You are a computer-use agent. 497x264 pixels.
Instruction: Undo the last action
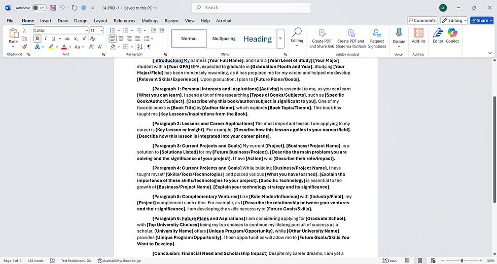[62, 8]
